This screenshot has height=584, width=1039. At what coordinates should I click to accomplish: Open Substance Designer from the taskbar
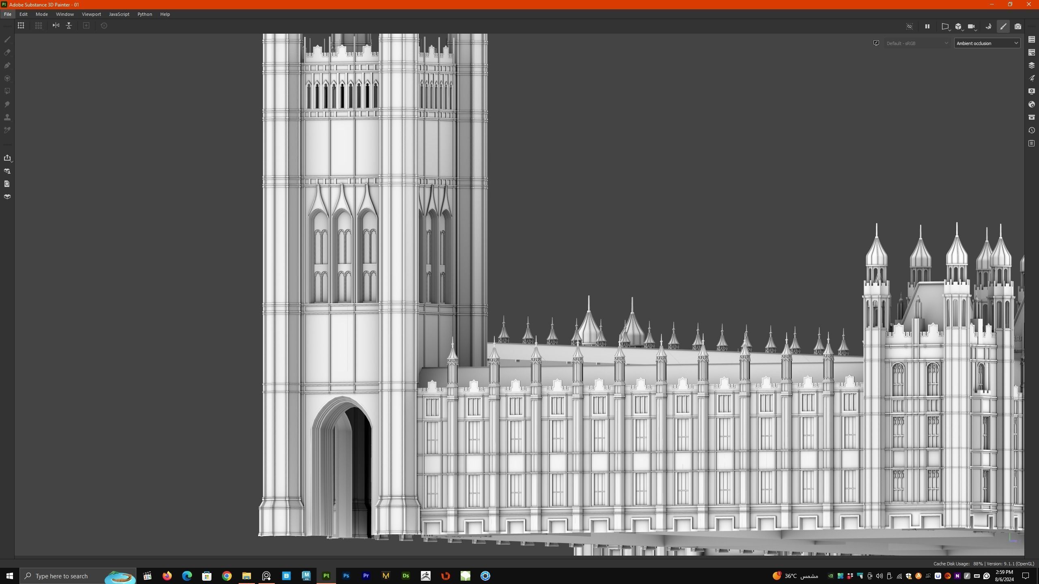(406, 576)
